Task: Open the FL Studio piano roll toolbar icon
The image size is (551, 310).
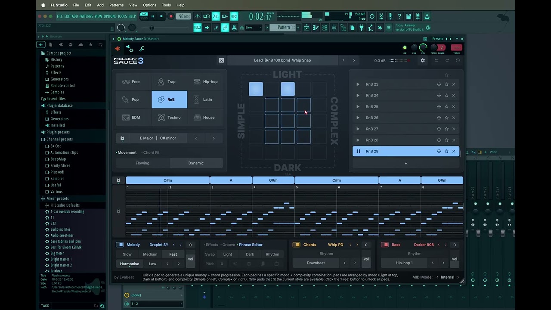Action: click(316, 28)
